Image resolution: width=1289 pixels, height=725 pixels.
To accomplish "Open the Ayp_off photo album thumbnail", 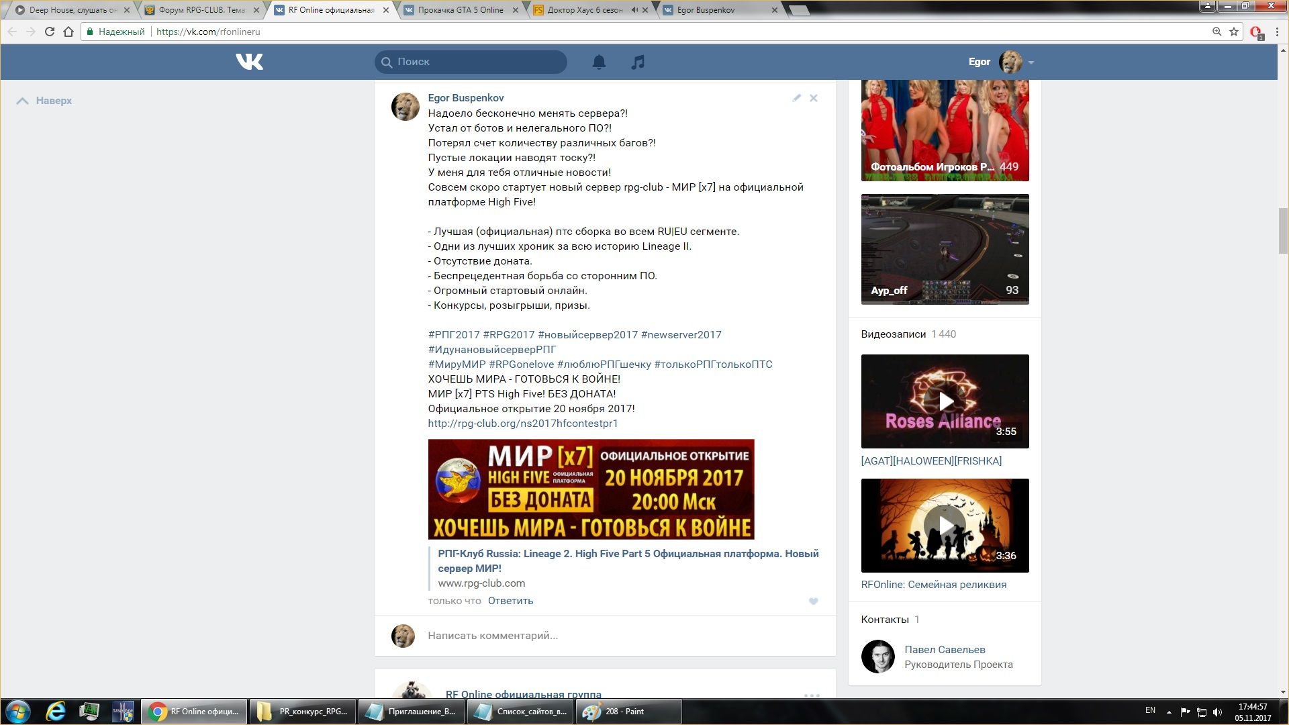I will [x=945, y=249].
